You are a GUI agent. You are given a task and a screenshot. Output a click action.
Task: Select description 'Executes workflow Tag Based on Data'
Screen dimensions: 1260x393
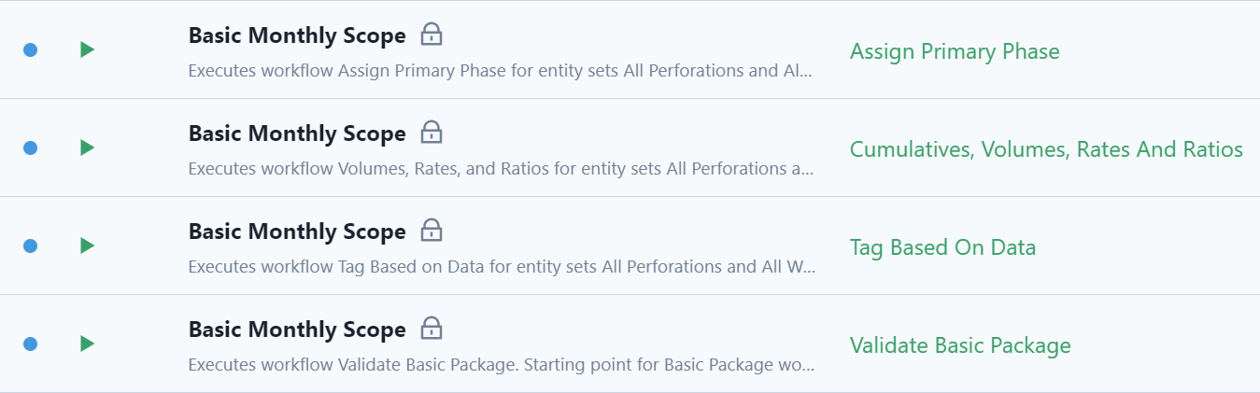click(x=502, y=267)
